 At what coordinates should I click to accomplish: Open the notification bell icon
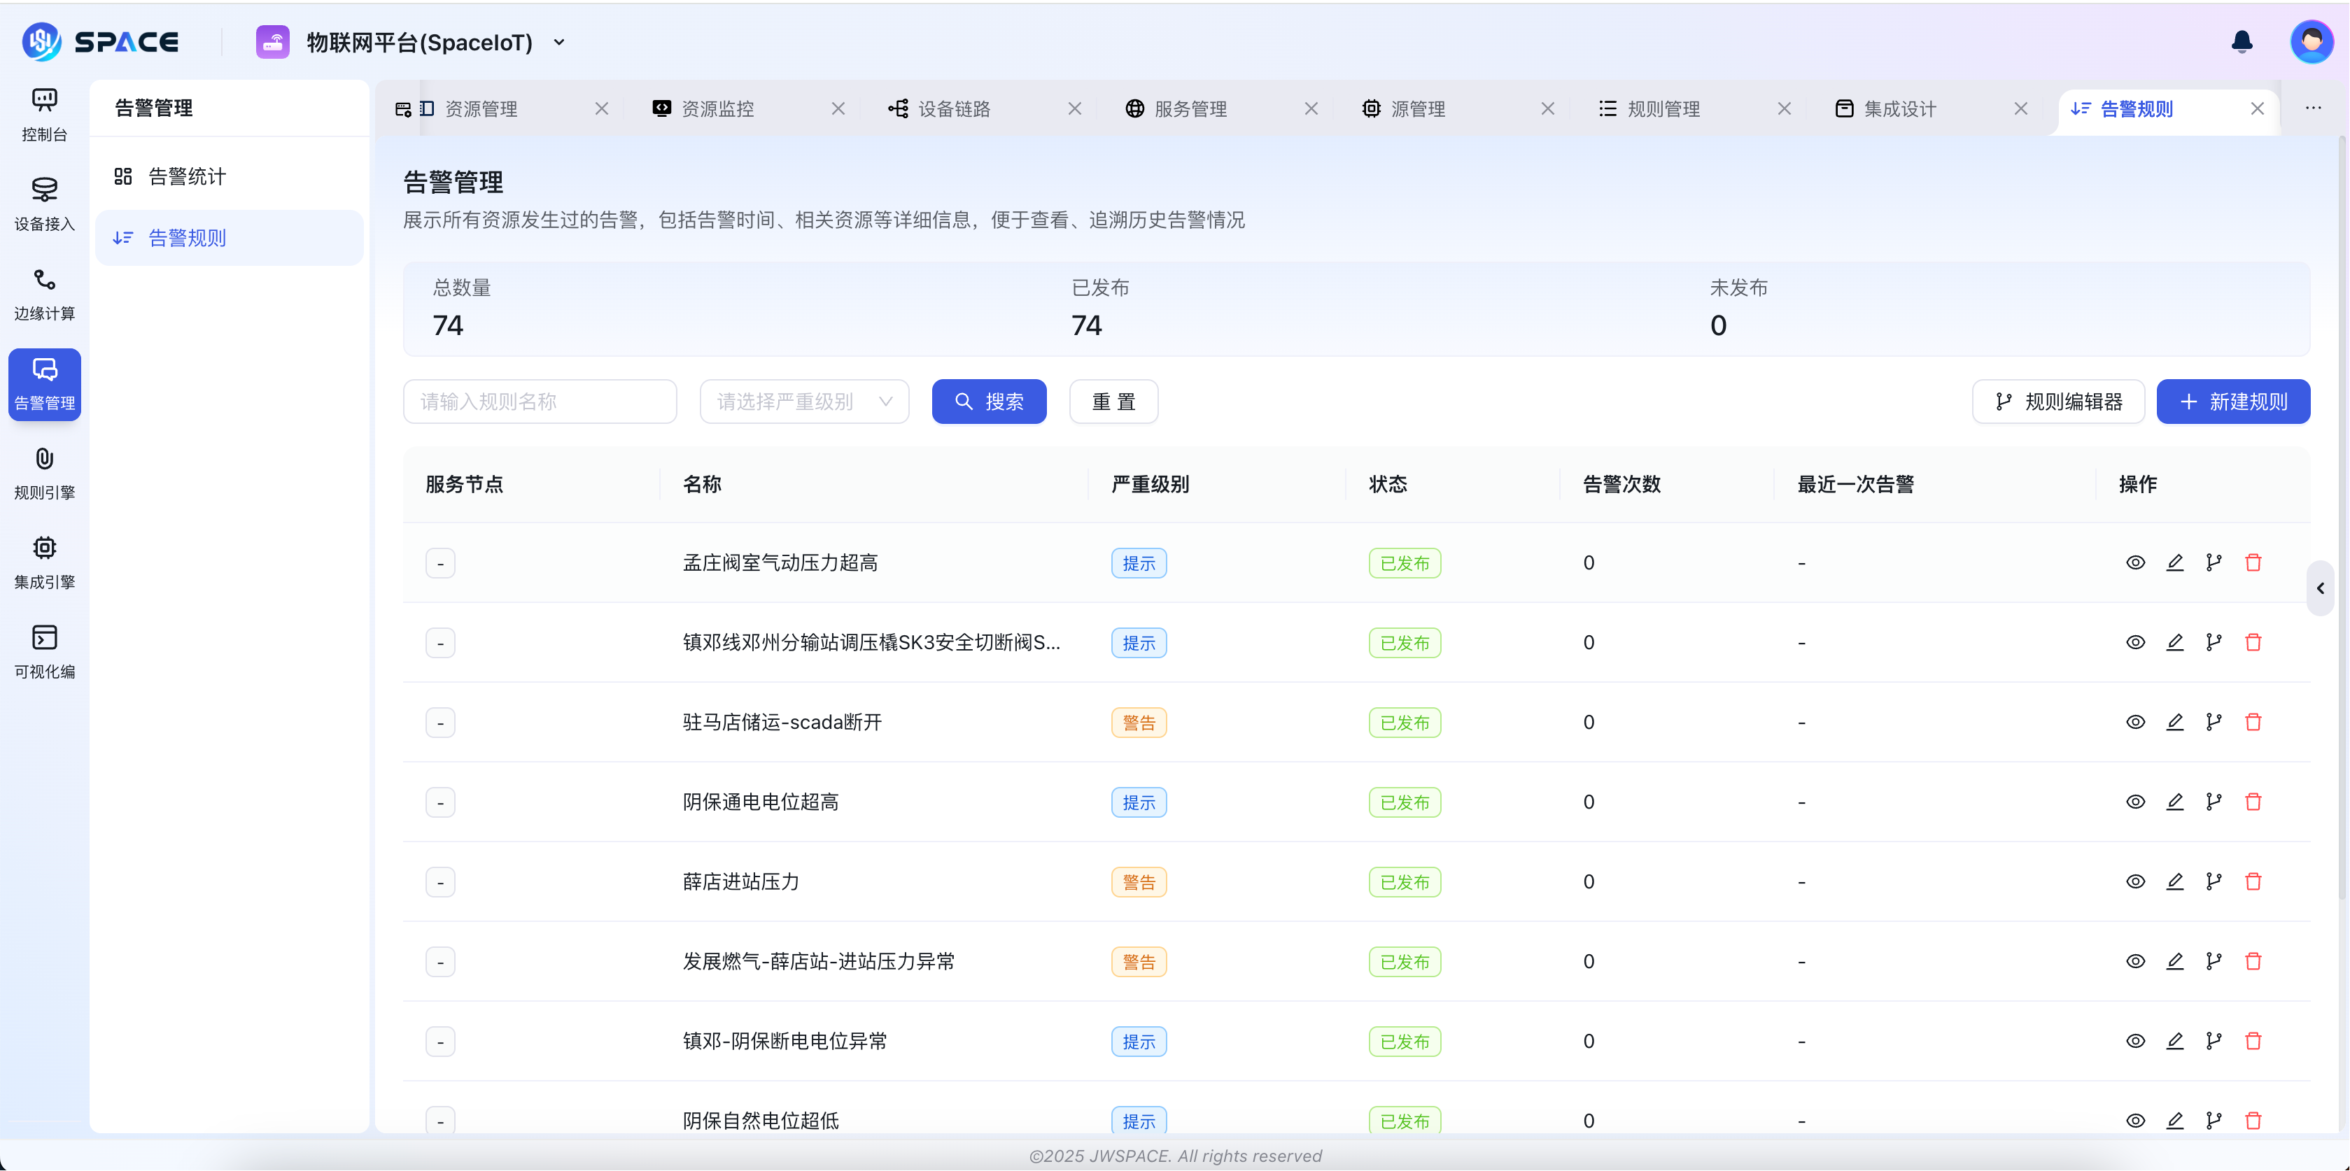(2242, 41)
